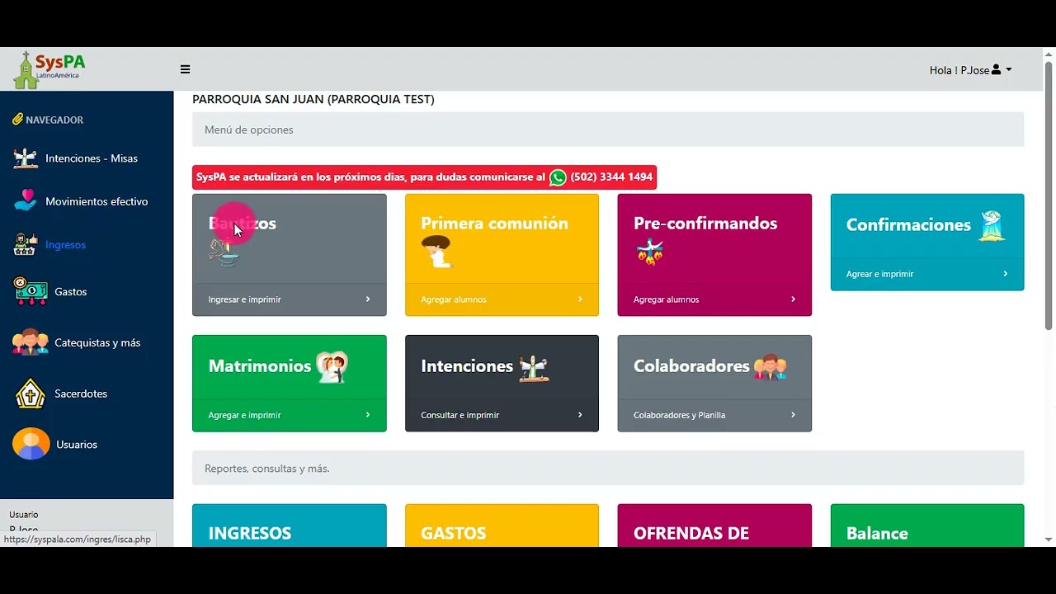Image resolution: width=1056 pixels, height=594 pixels.
Task: Click the PARROQUIA SAN JUAN heading text
Action: point(313,99)
